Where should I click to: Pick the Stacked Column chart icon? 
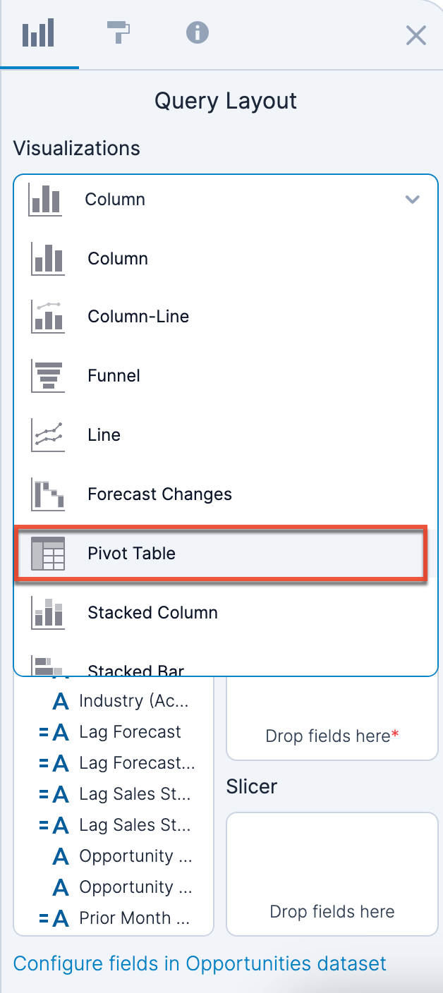pyautogui.click(x=48, y=612)
